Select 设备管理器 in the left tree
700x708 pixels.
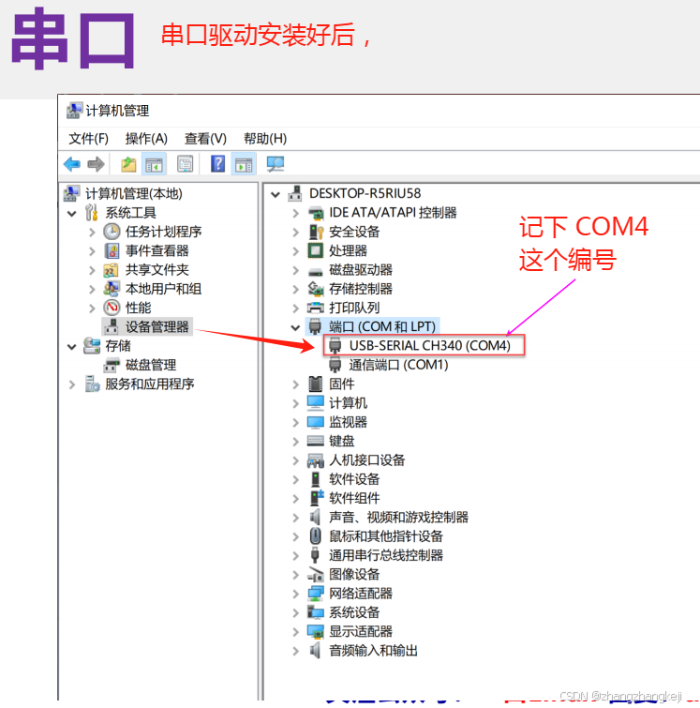click(x=157, y=327)
